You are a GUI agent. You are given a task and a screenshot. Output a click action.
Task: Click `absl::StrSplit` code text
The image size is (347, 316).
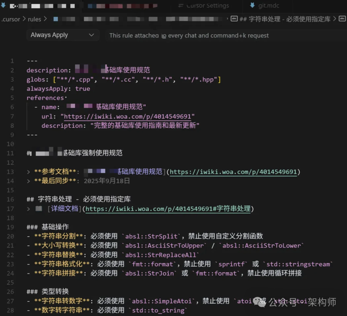point(151,236)
